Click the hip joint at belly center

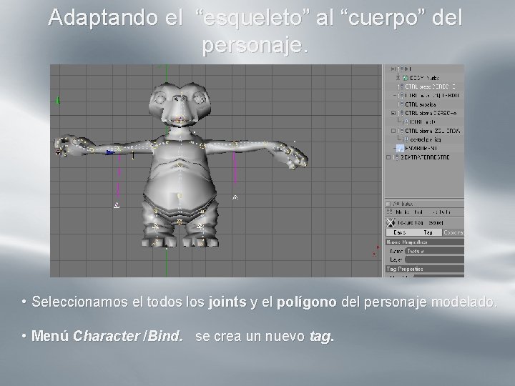pyautogui.click(x=180, y=196)
